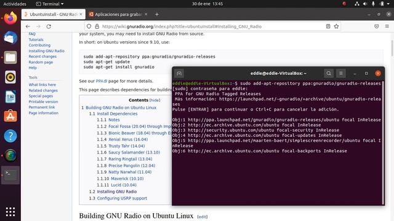394x221 pixels.
Task: Jump to Lucid (10.04) section
Action: pos(124,185)
